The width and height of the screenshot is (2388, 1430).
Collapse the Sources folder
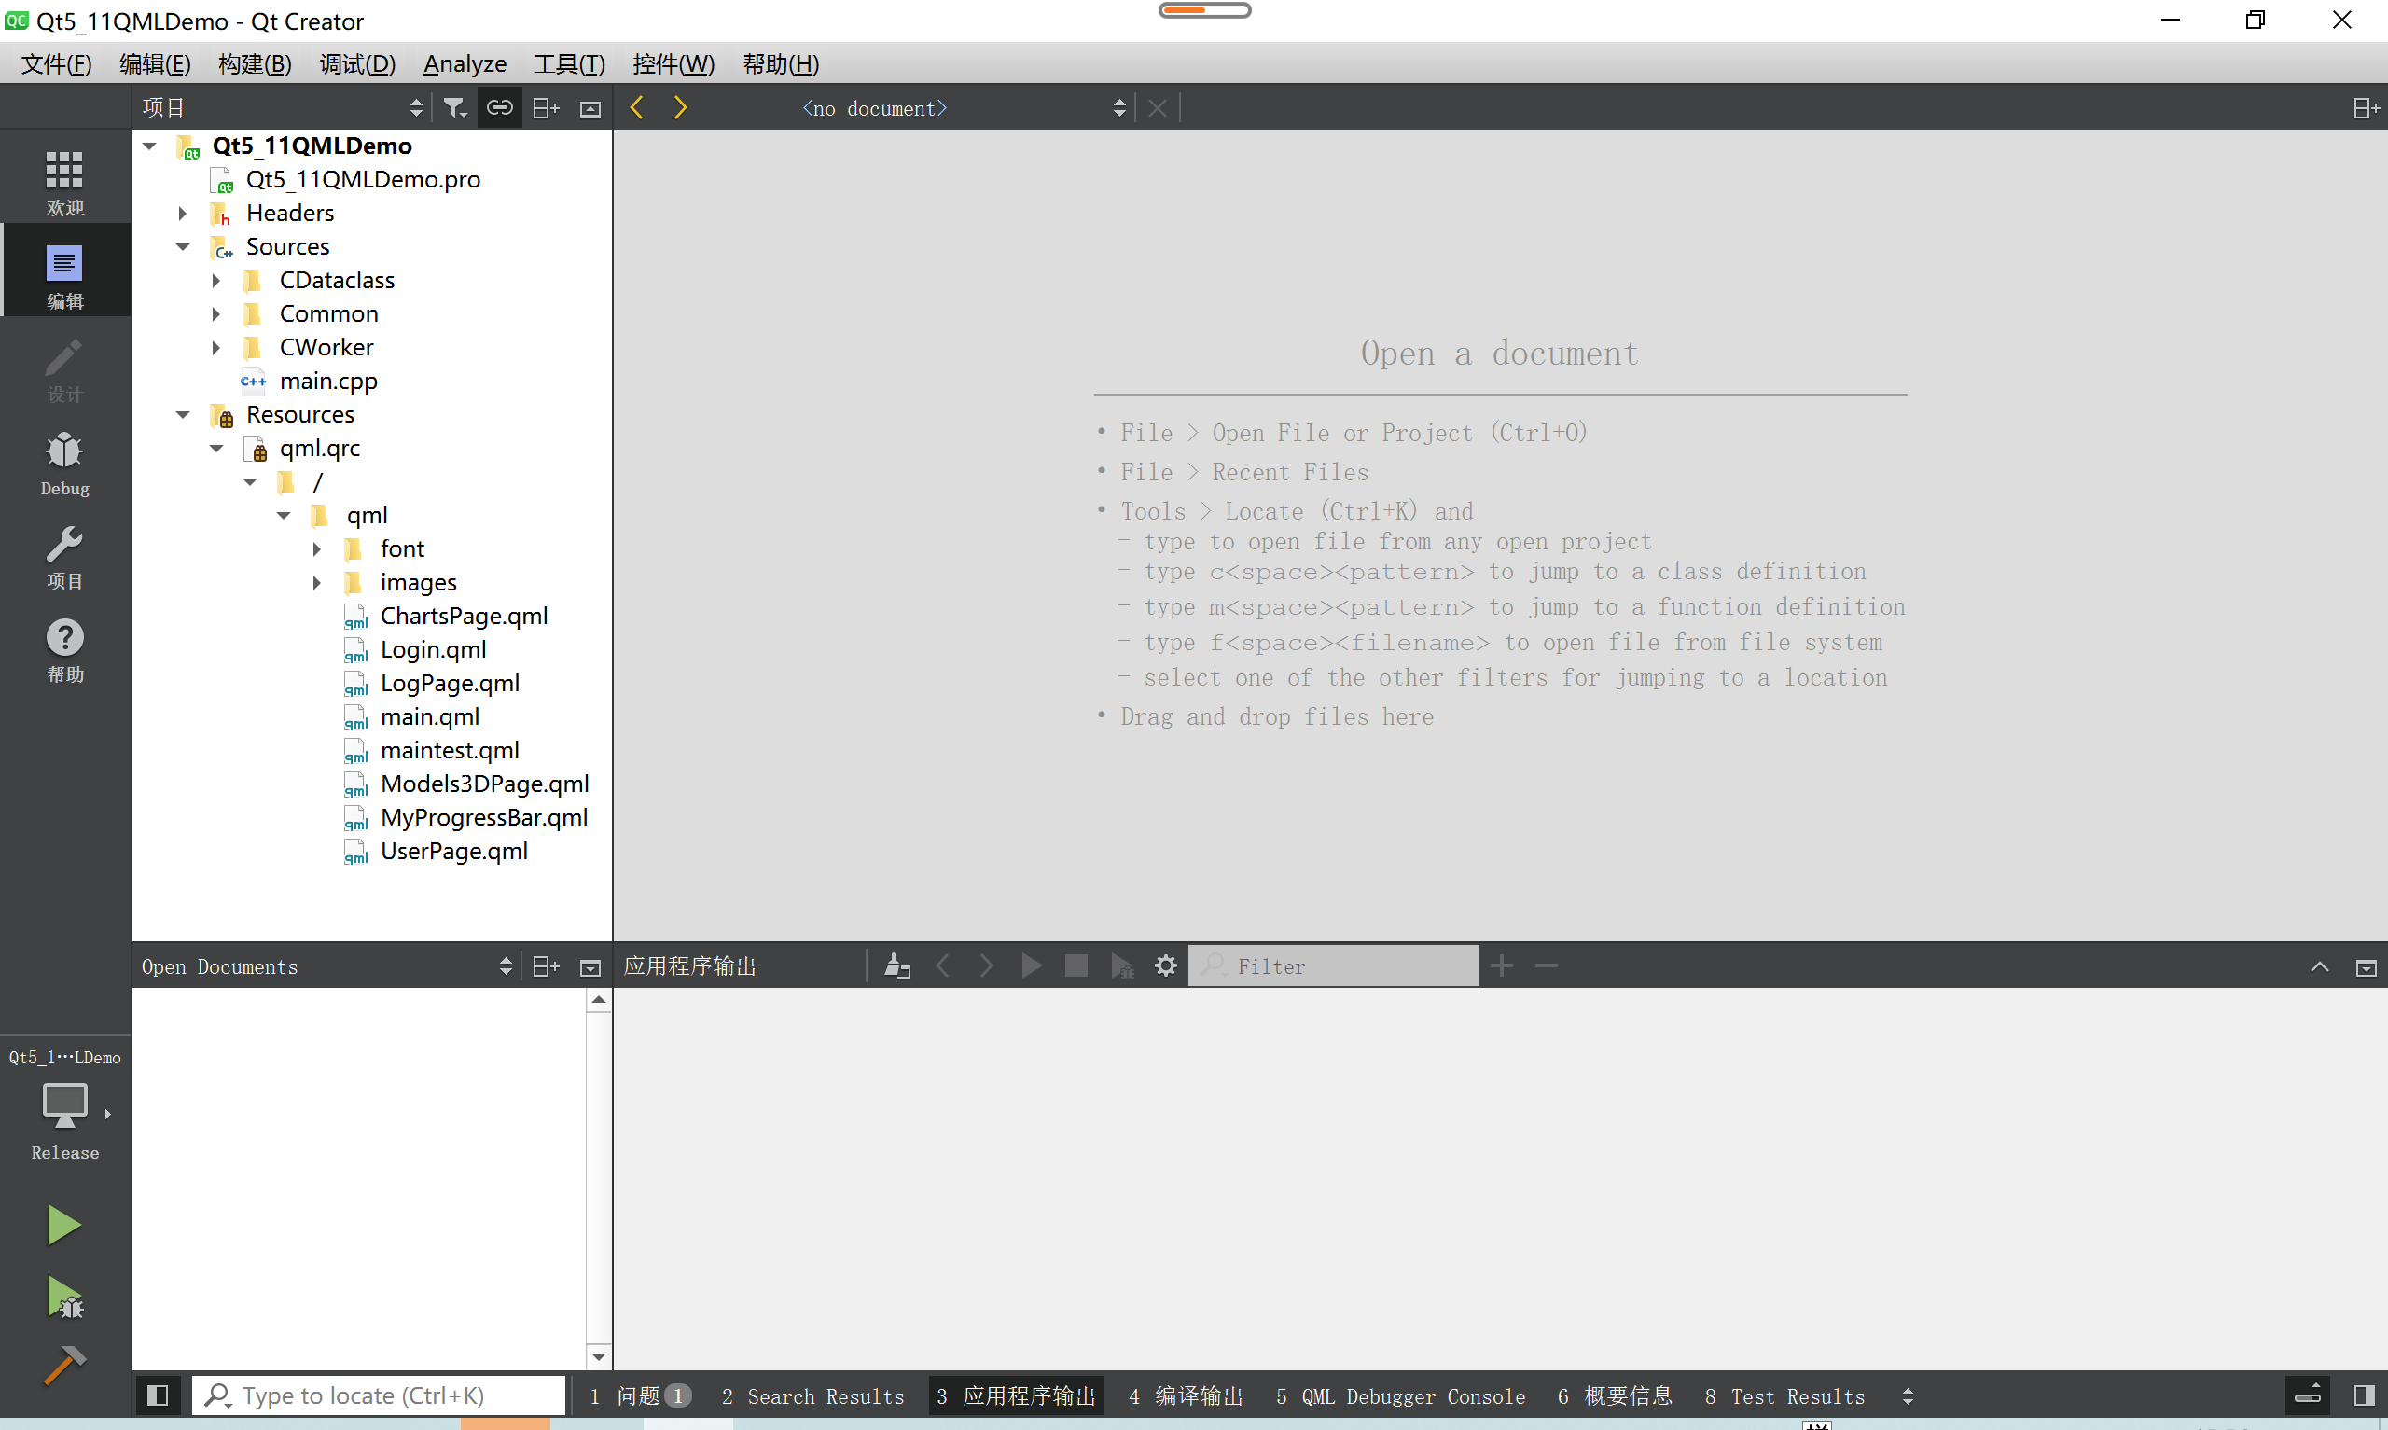[182, 246]
